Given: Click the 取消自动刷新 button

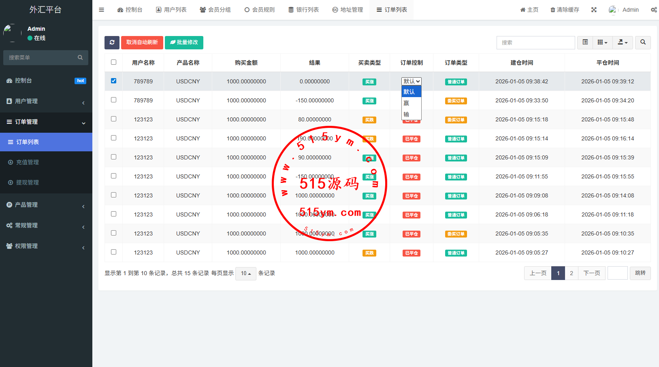Looking at the screenshot, I should [x=142, y=42].
